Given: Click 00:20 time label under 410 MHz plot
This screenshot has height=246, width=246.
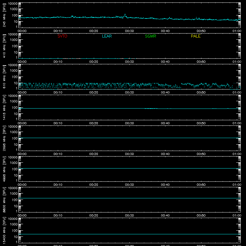Looking at the screenshot, I should coord(94,62).
